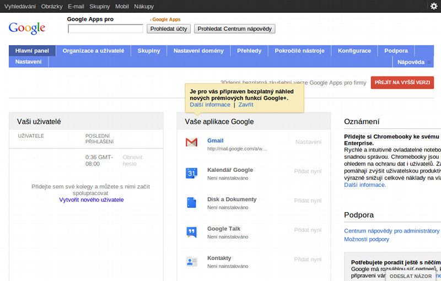The width and height of the screenshot is (441, 281).
Task: Open the Skupiny tab in blue navigation
Action: coord(149,51)
